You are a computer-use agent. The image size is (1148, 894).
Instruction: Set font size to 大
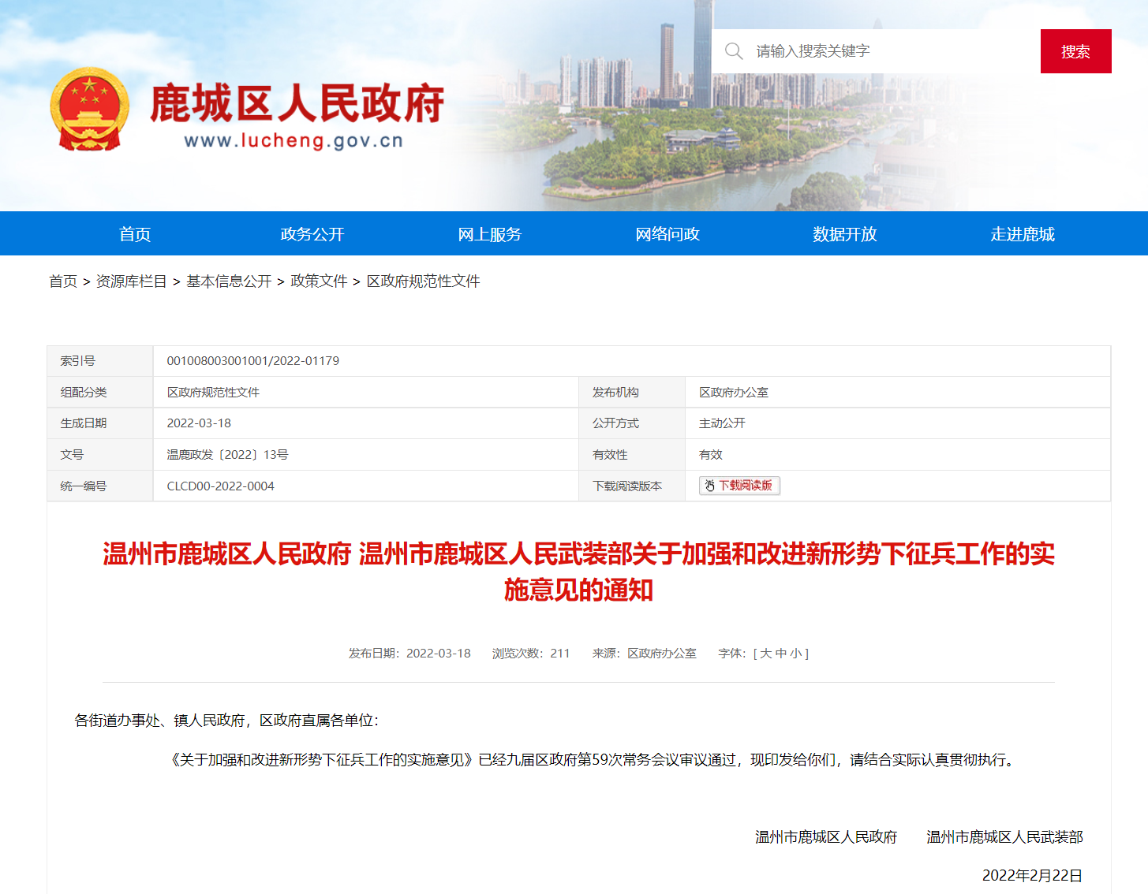(765, 654)
